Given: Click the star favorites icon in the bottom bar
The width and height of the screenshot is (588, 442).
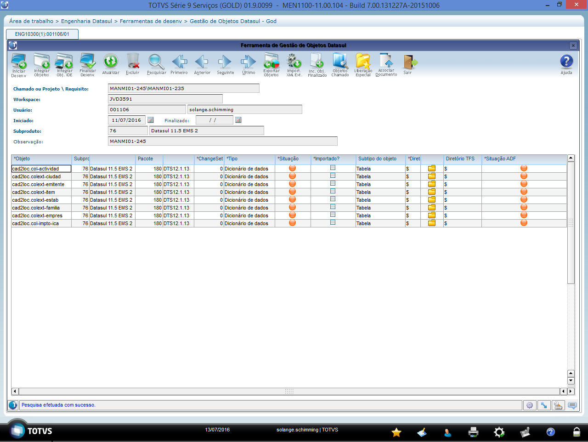Looking at the screenshot, I should pyautogui.click(x=396, y=432).
